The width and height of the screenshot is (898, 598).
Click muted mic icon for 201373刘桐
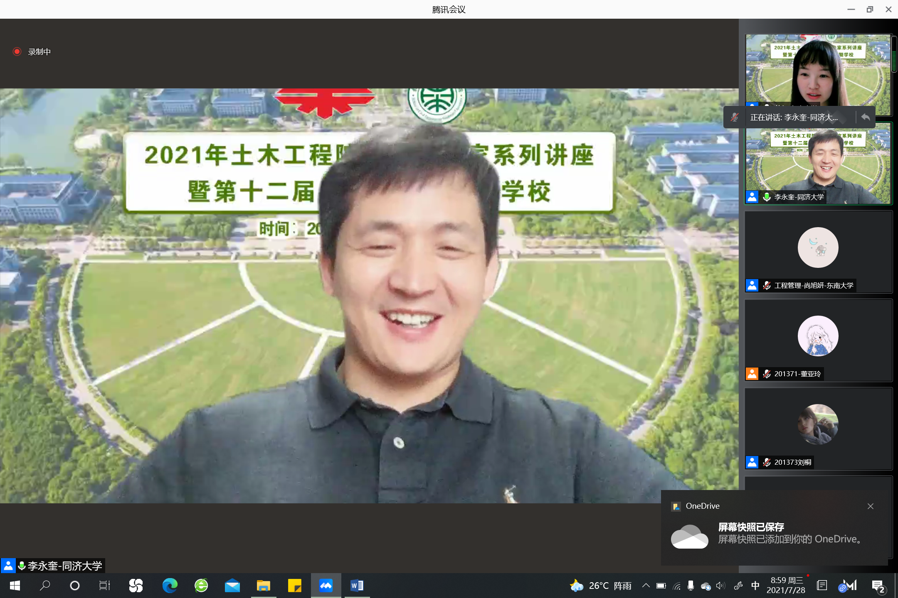(767, 462)
